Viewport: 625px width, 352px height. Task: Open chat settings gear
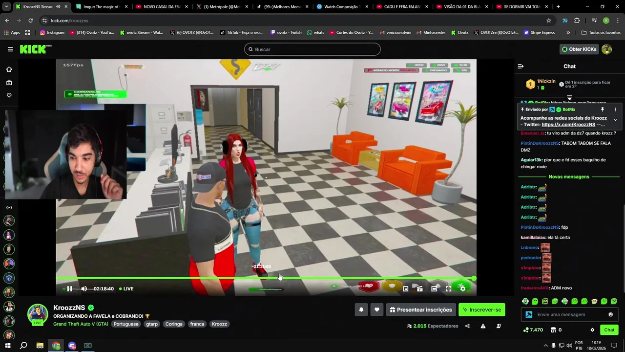592,330
